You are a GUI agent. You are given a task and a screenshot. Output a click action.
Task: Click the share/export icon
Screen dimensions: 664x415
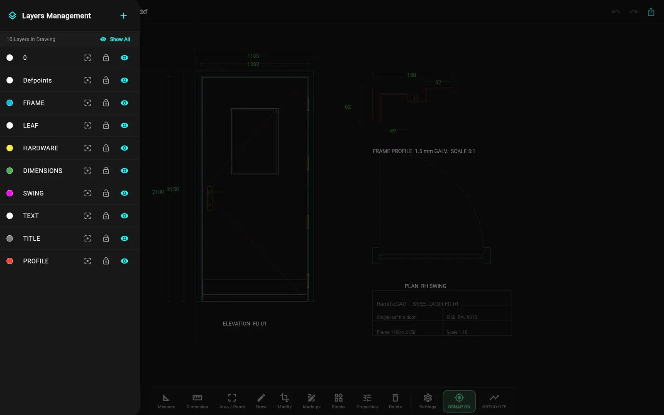pos(651,12)
